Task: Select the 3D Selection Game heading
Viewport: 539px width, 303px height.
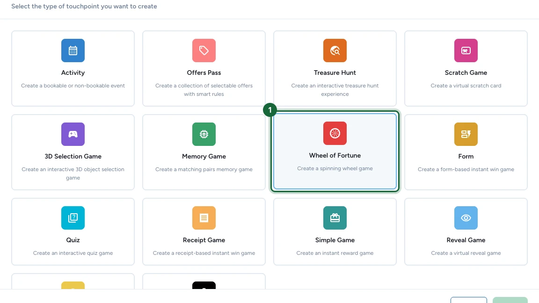Action: (x=73, y=156)
